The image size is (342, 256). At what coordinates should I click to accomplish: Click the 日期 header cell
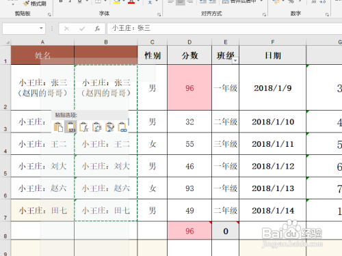pos(273,55)
